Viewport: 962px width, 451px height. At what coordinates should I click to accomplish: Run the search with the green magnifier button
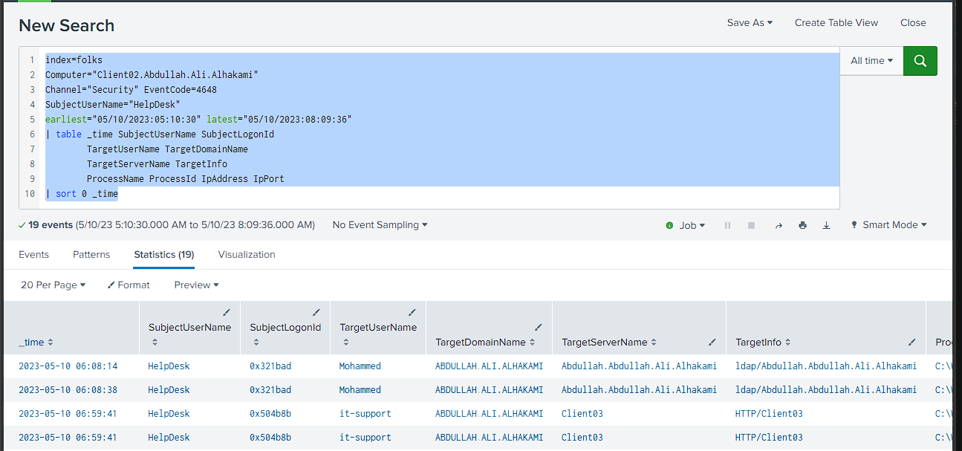pos(920,61)
